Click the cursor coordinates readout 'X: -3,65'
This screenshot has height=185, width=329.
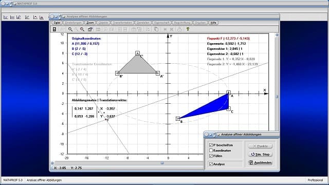(60, 168)
